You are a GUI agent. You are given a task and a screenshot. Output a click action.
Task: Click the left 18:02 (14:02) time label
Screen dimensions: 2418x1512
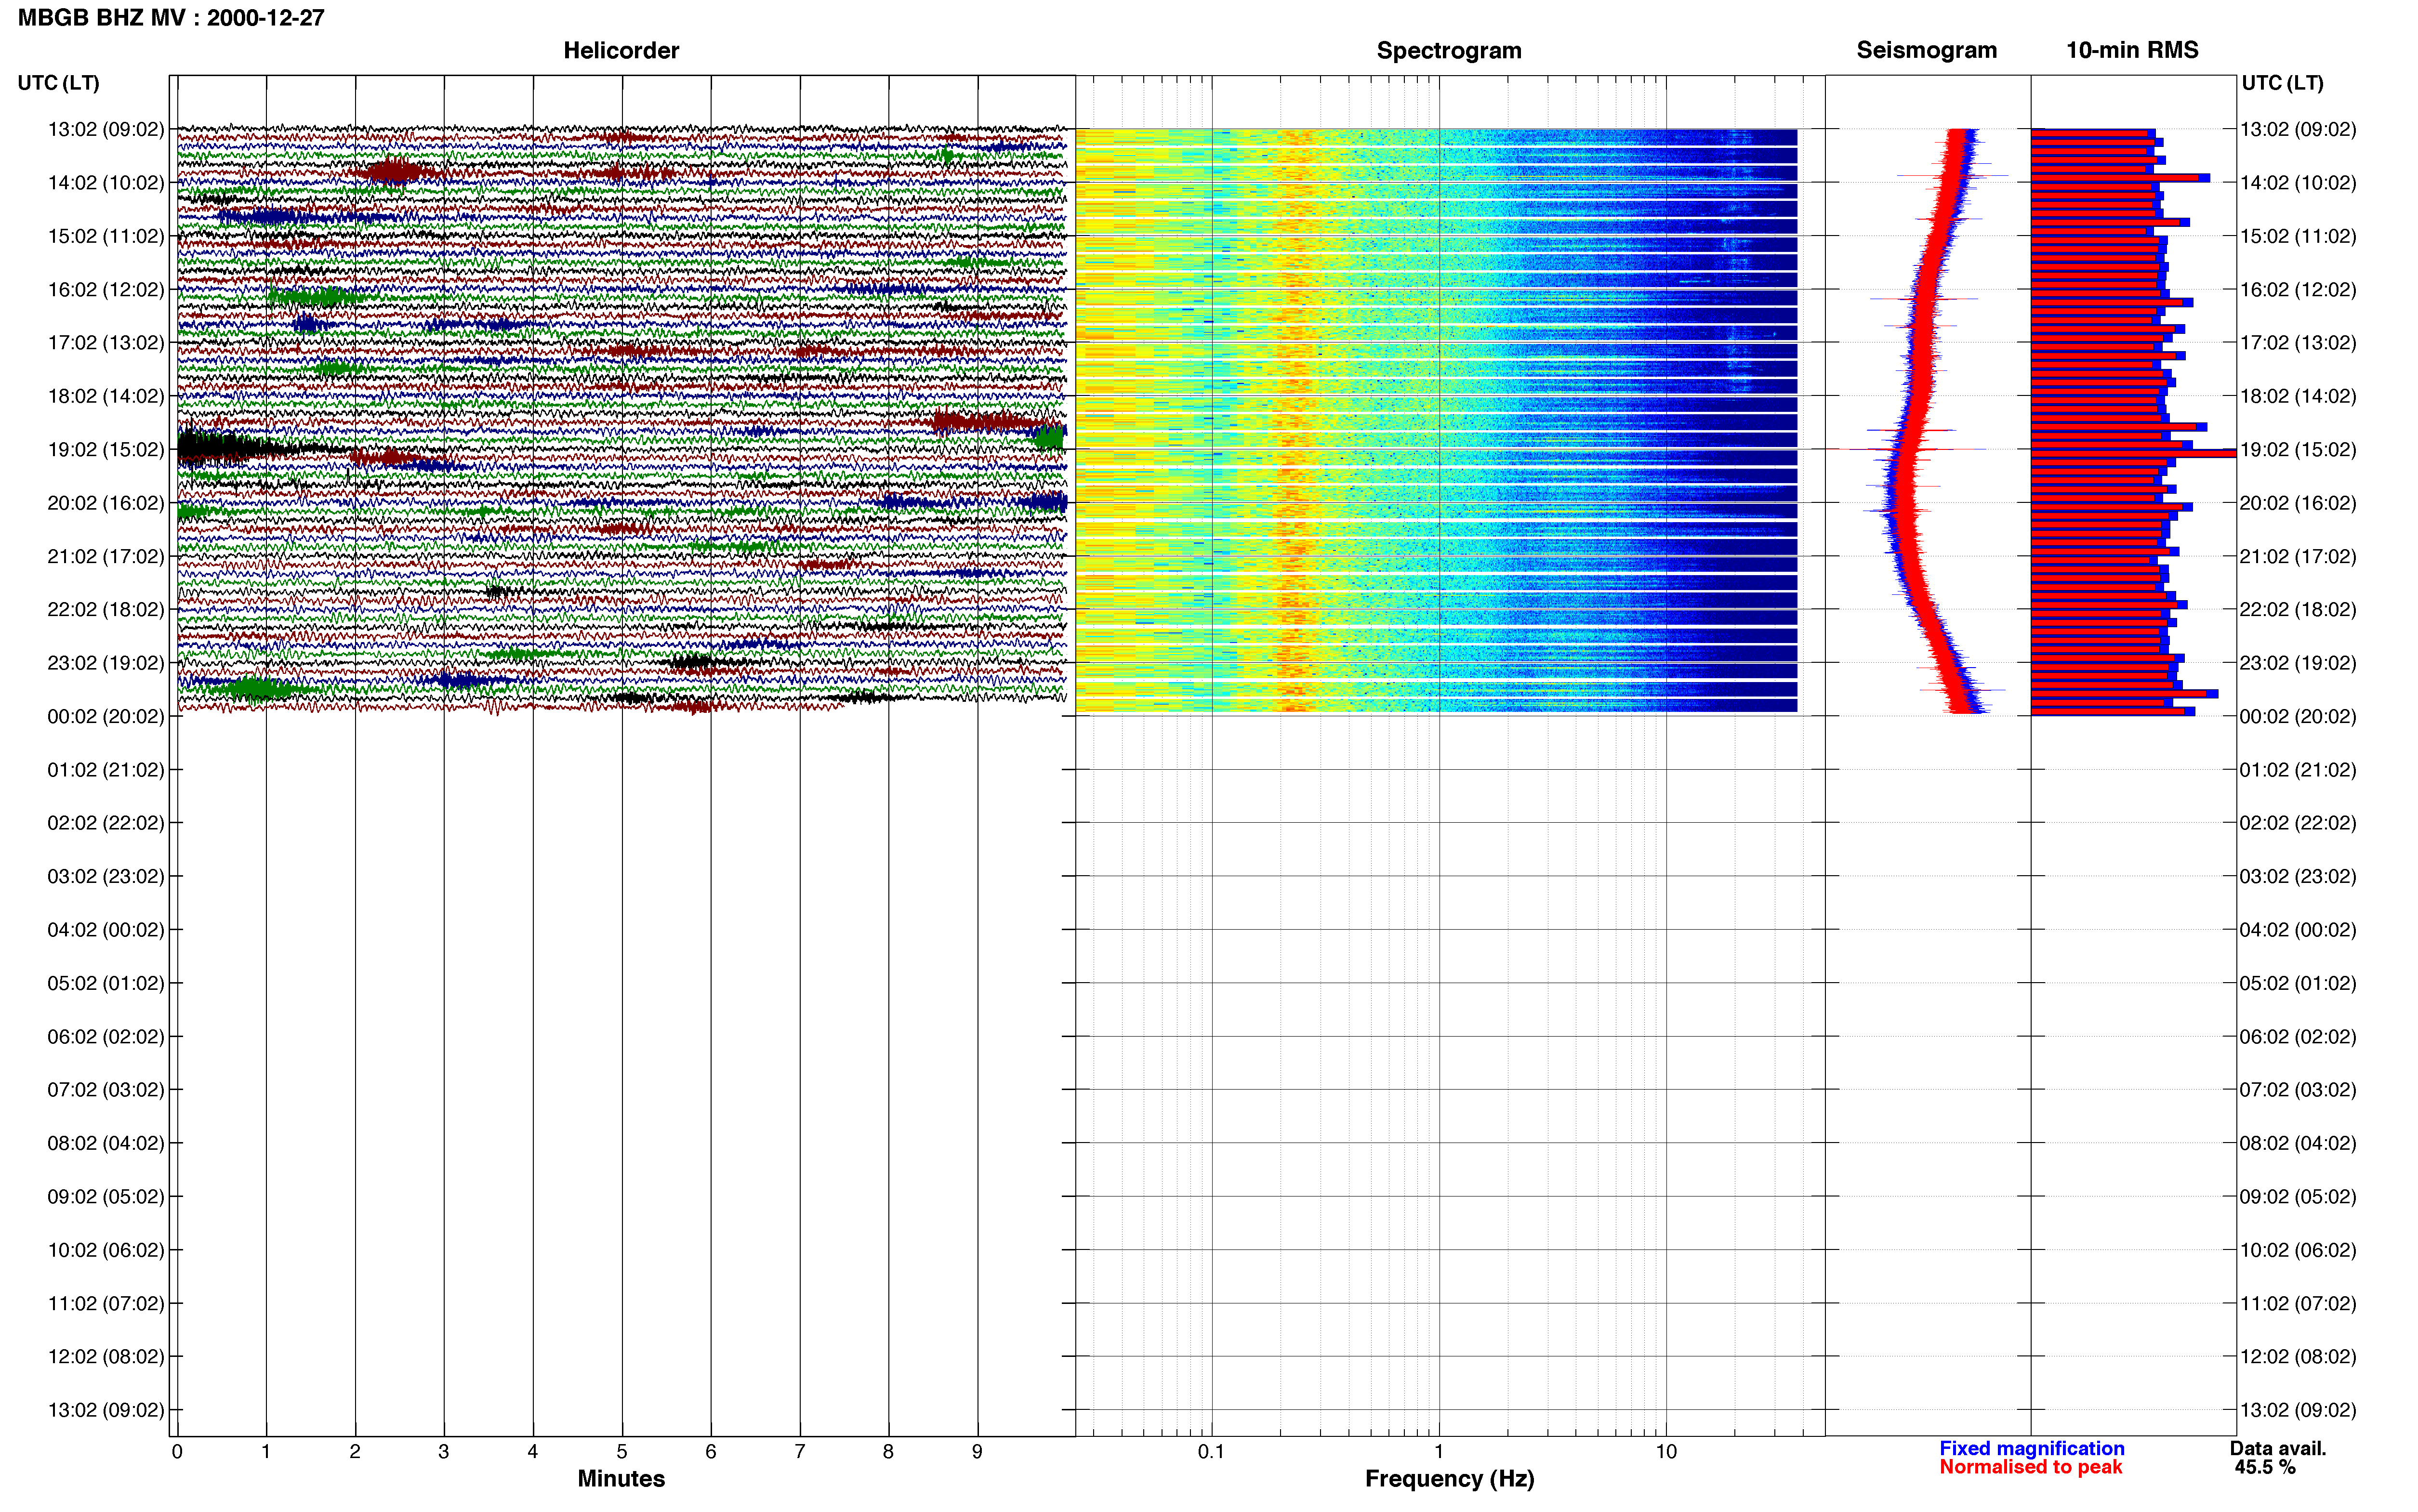106,396
